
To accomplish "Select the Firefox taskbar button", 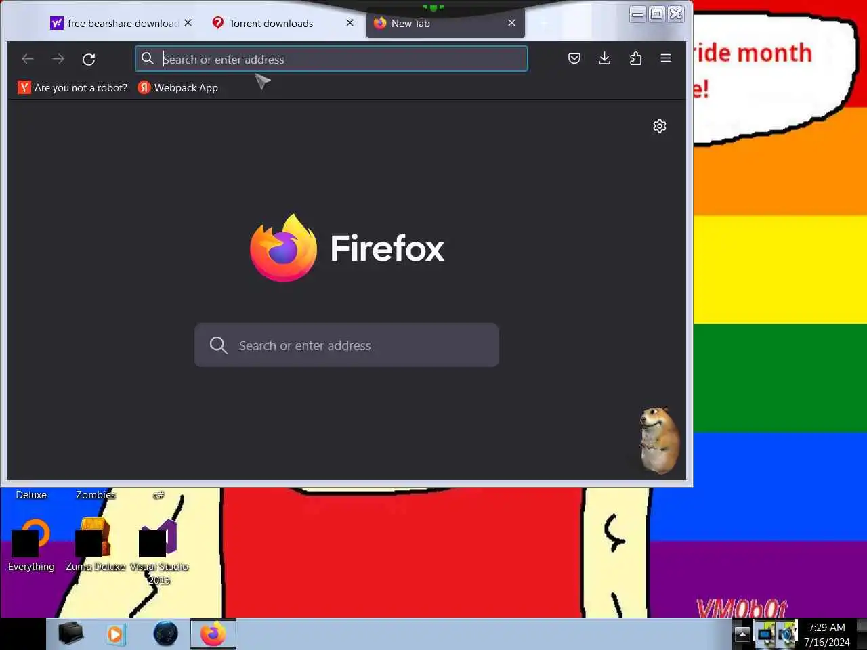I will click(x=213, y=634).
